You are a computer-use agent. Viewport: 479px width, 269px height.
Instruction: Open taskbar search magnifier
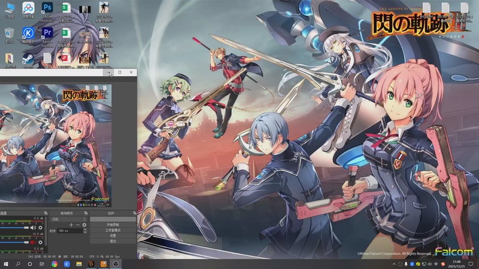click(x=18, y=264)
